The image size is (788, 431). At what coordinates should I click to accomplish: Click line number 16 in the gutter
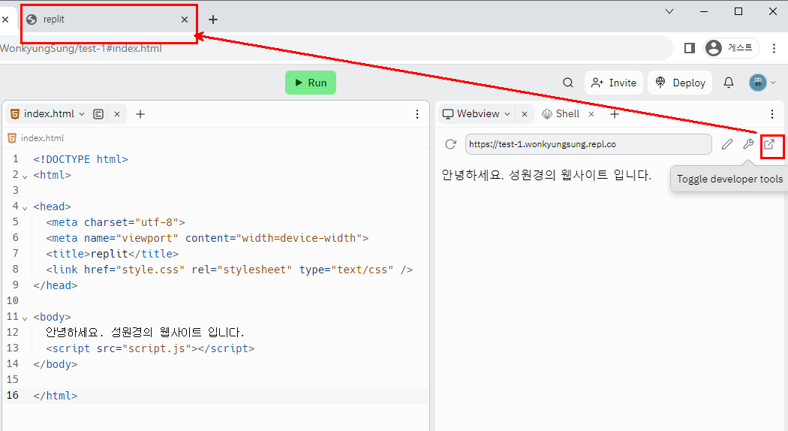coord(13,395)
